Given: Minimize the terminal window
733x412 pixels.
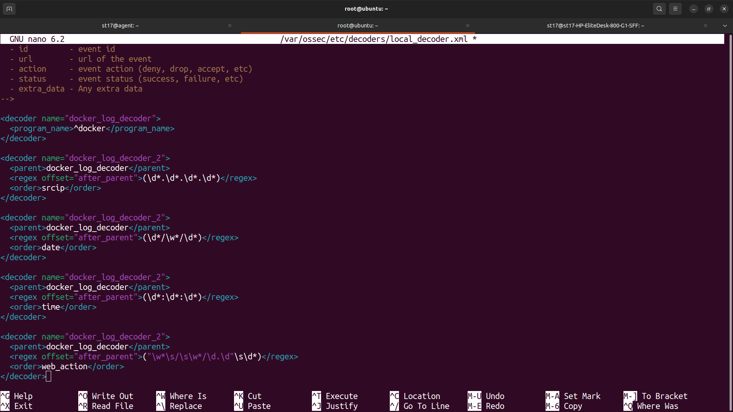Looking at the screenshot, I should 694,9.
